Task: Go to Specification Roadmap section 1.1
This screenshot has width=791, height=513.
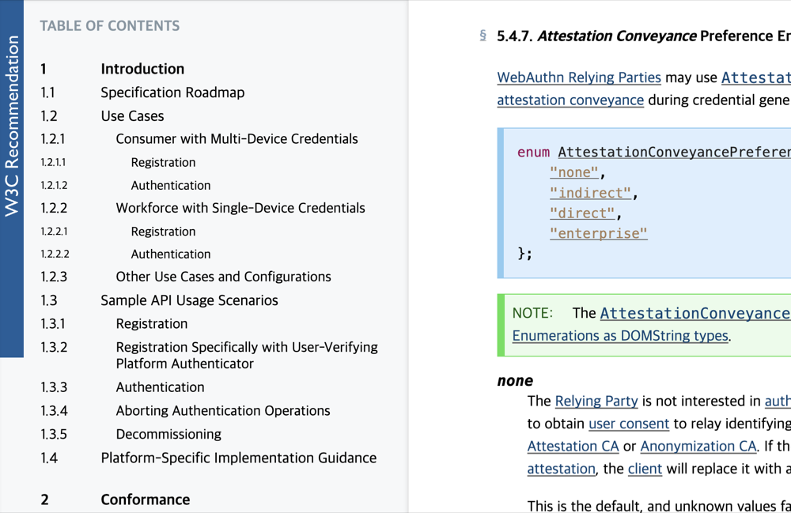Action: [172, 92]
